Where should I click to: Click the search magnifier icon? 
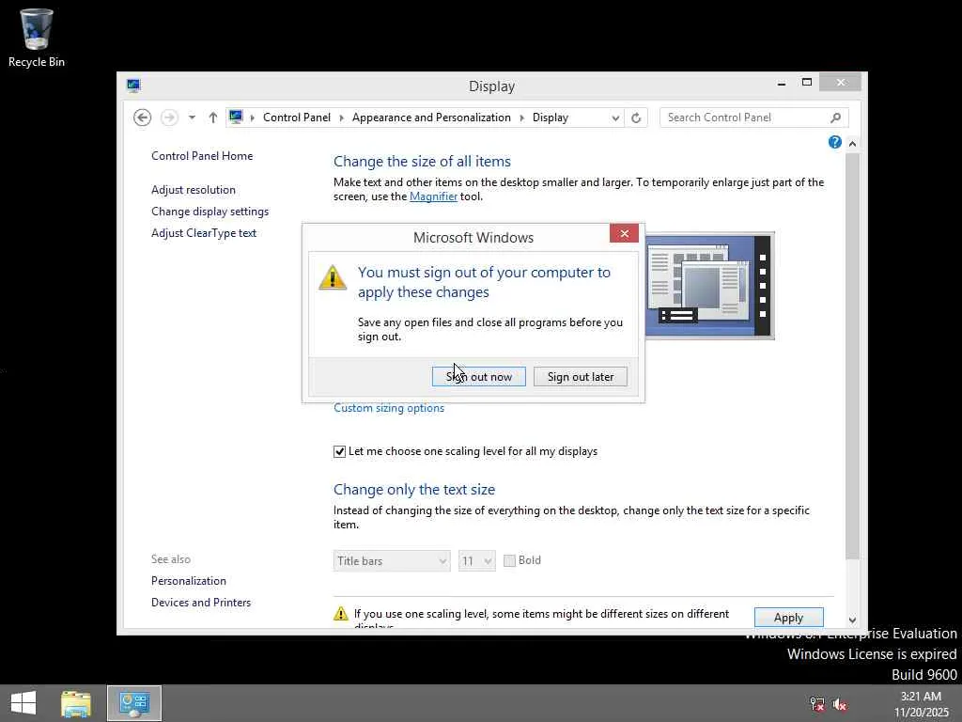pos(835,118)
